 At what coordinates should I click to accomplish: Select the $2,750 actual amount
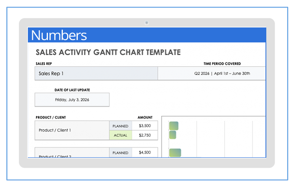click(x=145, y=135)
